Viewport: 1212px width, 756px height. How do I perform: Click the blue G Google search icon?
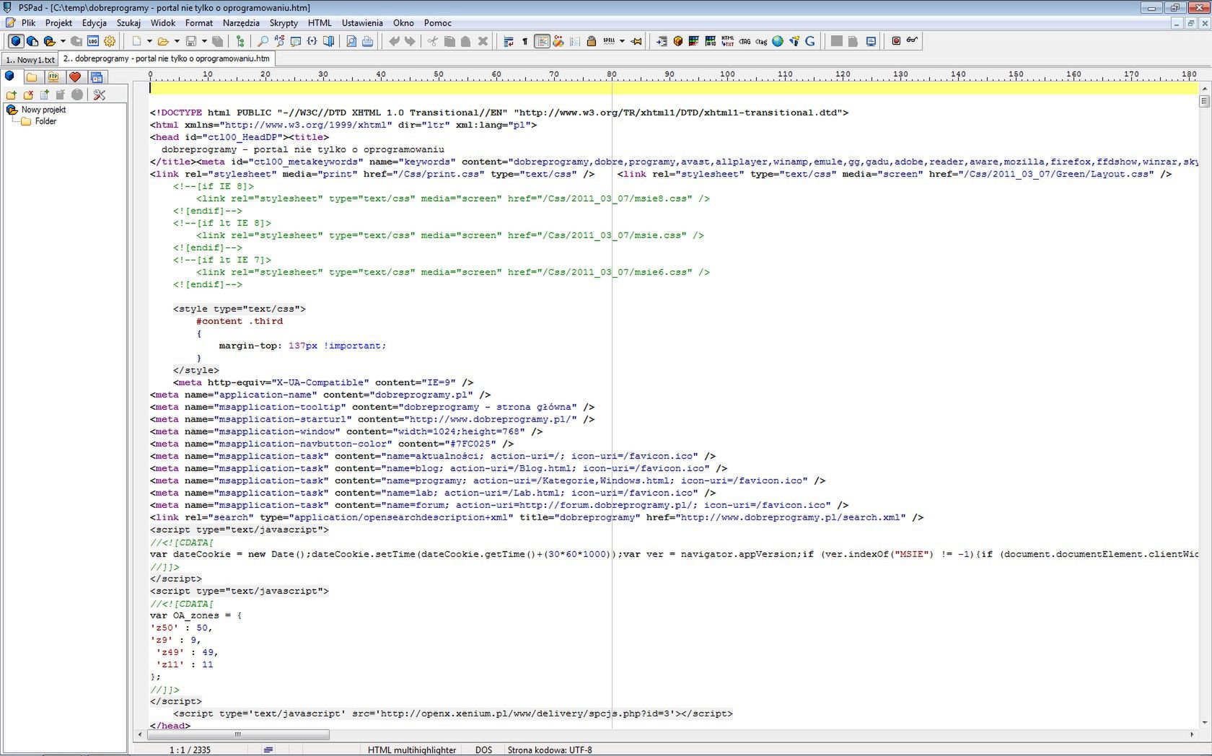point(810,41)
